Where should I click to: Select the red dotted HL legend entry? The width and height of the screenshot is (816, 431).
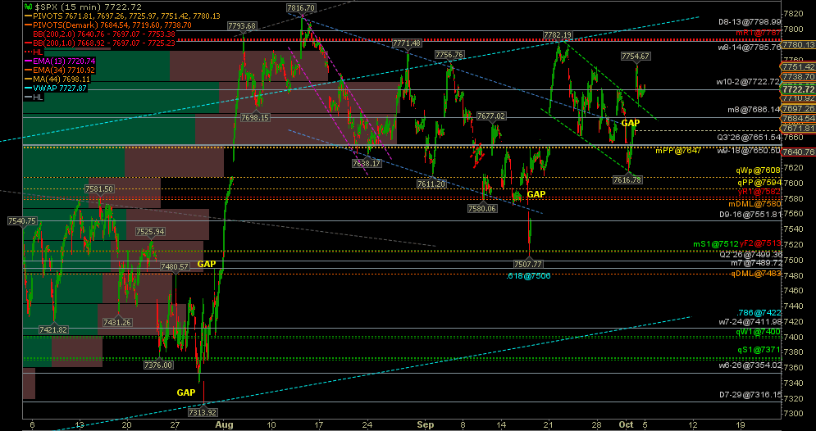pyautogui.click(x=34, y=52)
